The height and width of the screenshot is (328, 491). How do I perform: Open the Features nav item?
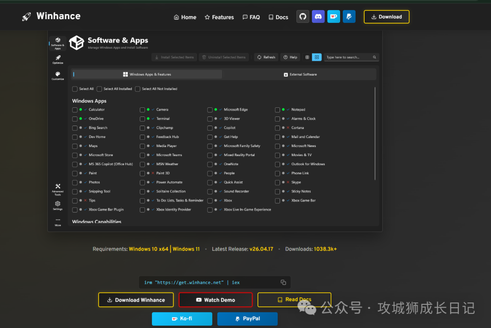(219, 17)
